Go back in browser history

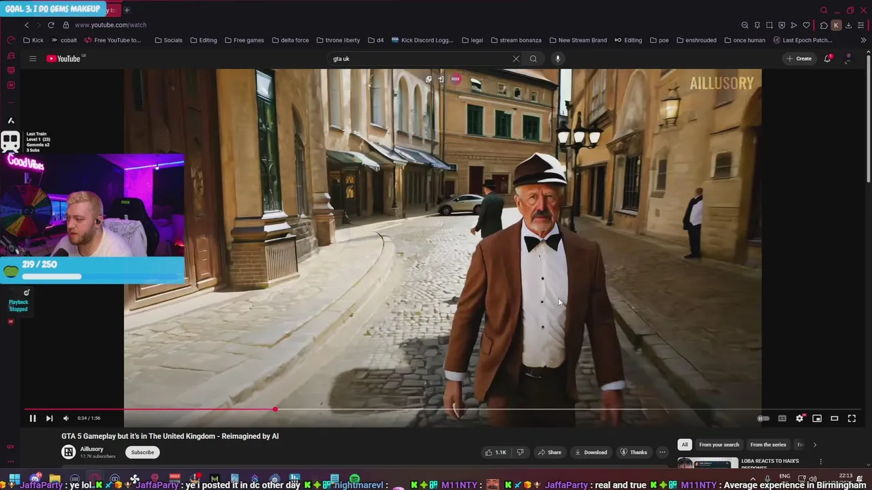27,25
